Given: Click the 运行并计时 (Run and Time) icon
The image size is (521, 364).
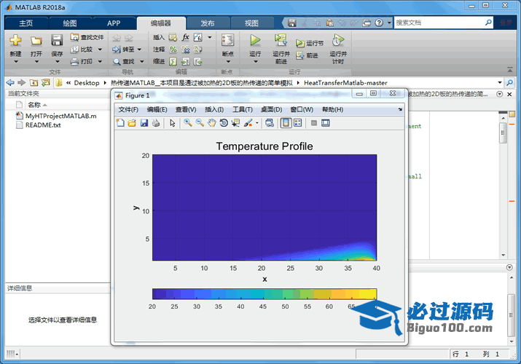Looking at the screenshot, I should point(338,41).
